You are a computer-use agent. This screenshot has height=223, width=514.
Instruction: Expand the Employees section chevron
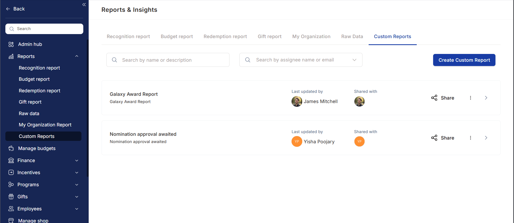tap(77, 209)
